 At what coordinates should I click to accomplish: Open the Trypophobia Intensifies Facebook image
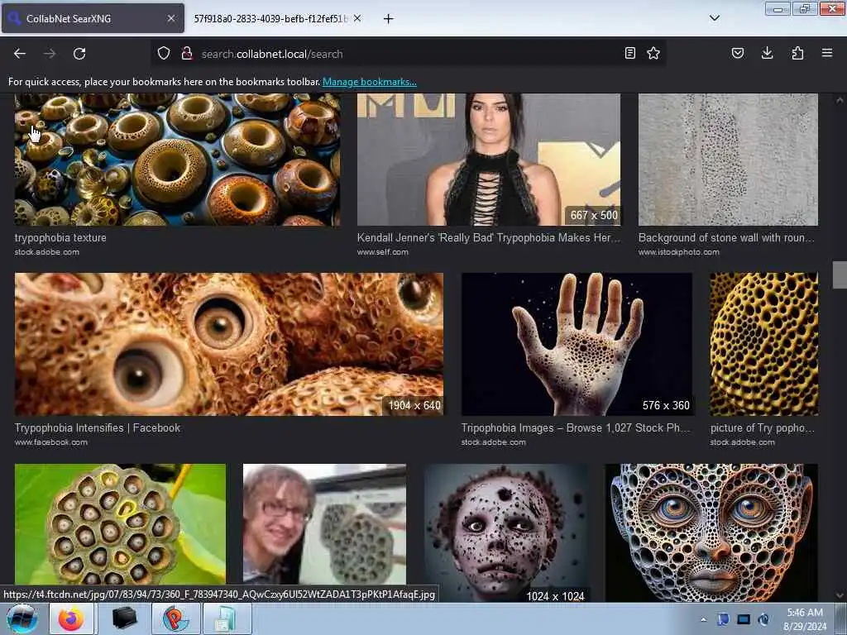(229, 344)
